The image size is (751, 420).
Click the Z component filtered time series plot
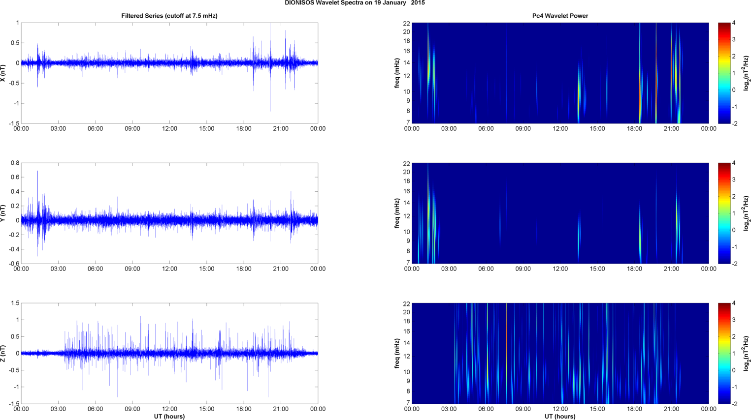click(x=169, y=353)
